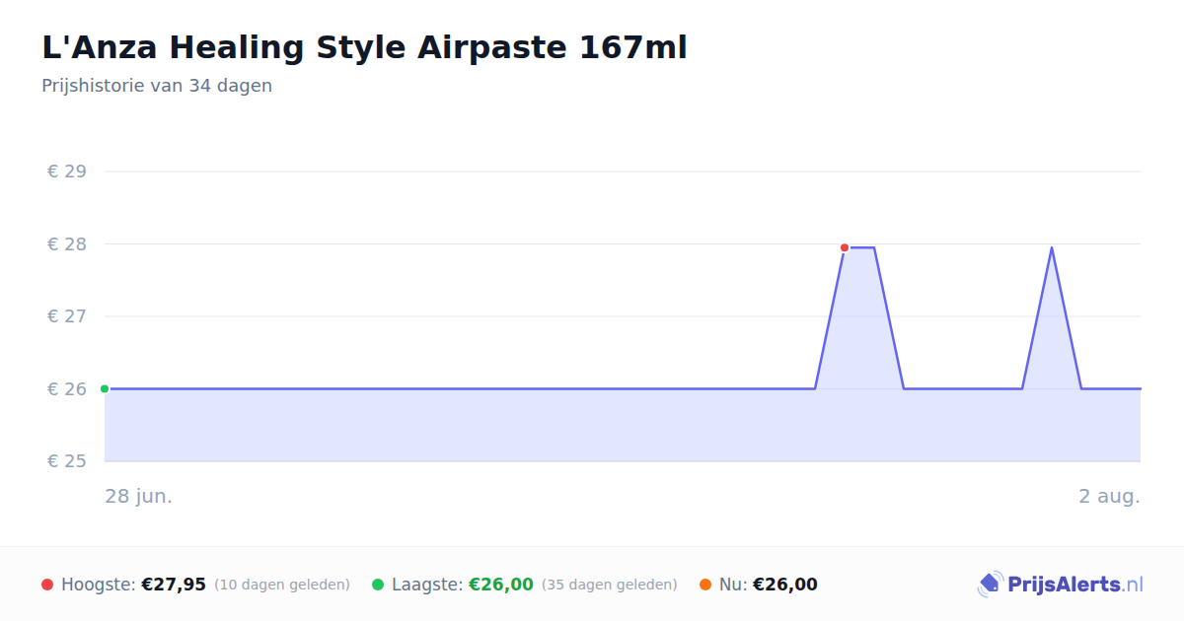1184x621 pixels.
Task: Select the € 26 axis label
Action: 67,389
